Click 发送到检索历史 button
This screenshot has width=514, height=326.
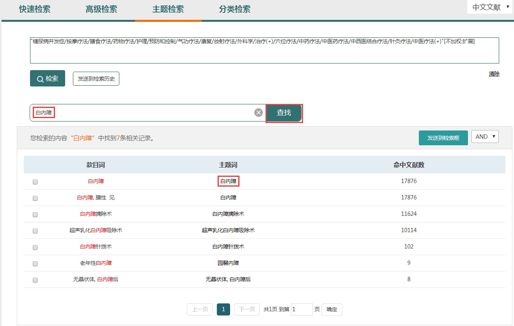point(96,79)
